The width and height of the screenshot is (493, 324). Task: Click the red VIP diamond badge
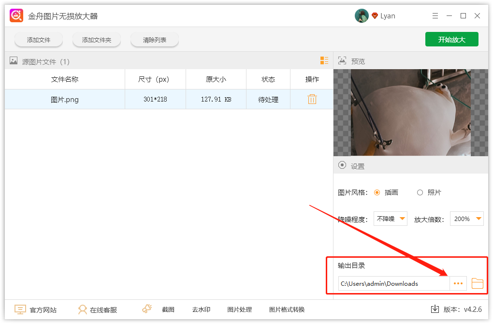tap(375, 16)
